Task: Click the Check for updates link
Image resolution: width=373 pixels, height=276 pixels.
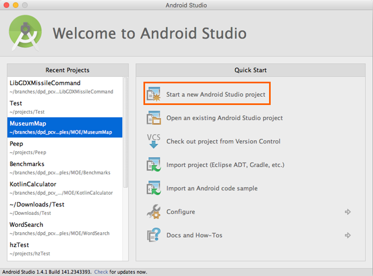Action: [101, 272]
